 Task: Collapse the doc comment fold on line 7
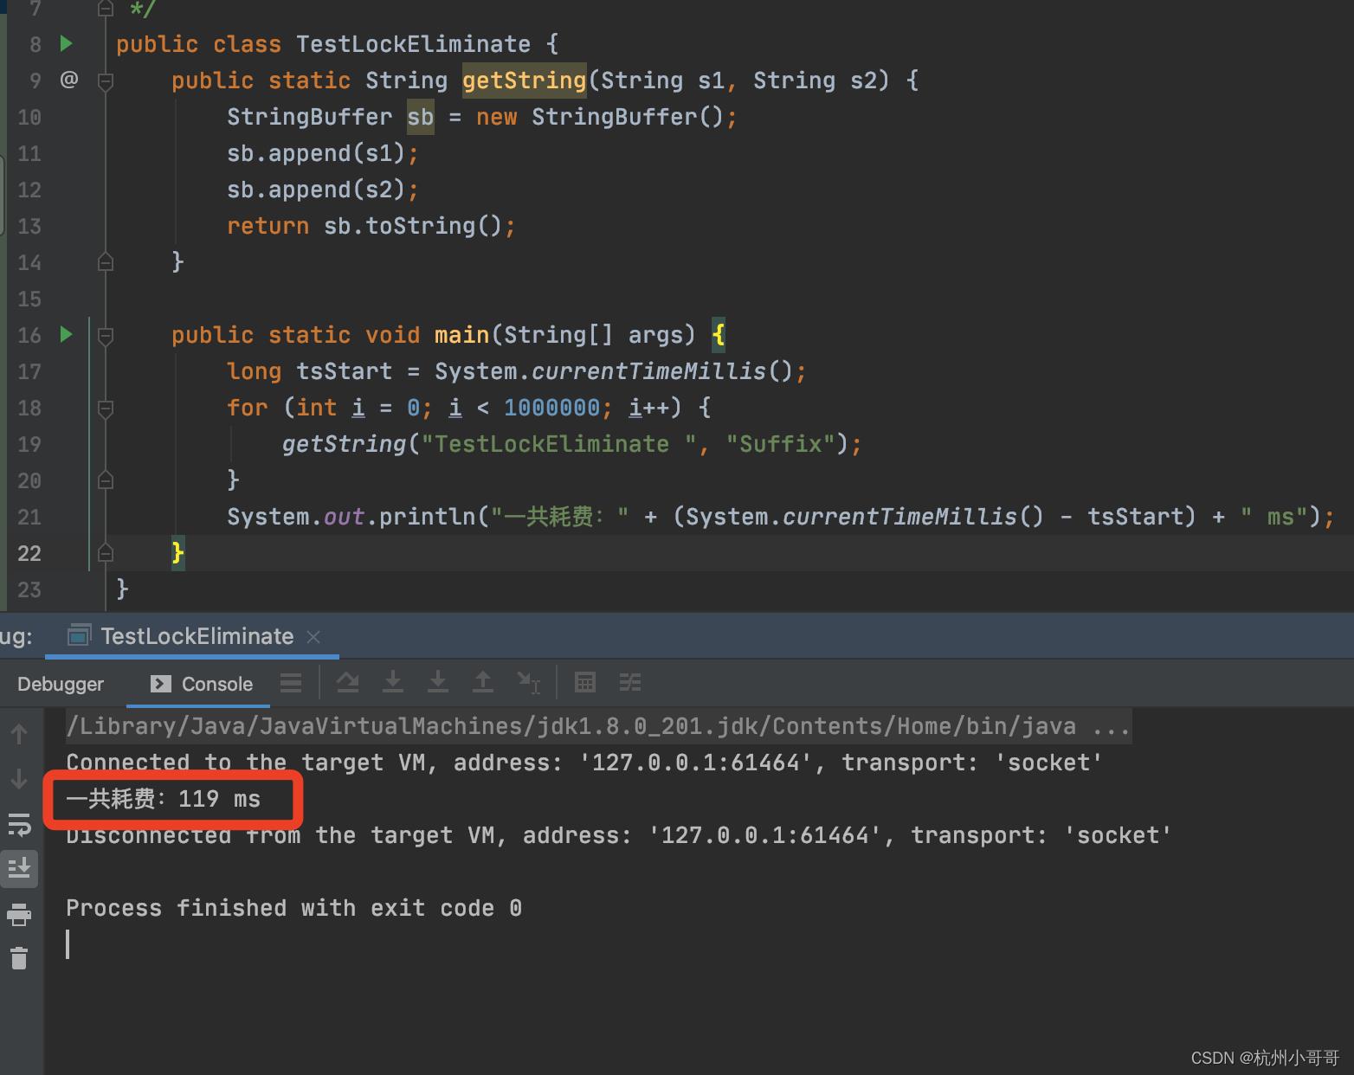coord(106,9)
